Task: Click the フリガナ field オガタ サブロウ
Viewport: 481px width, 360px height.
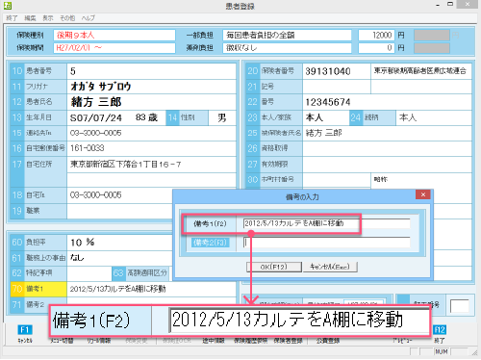Action: pyautogui.click(x=151, y=87)
